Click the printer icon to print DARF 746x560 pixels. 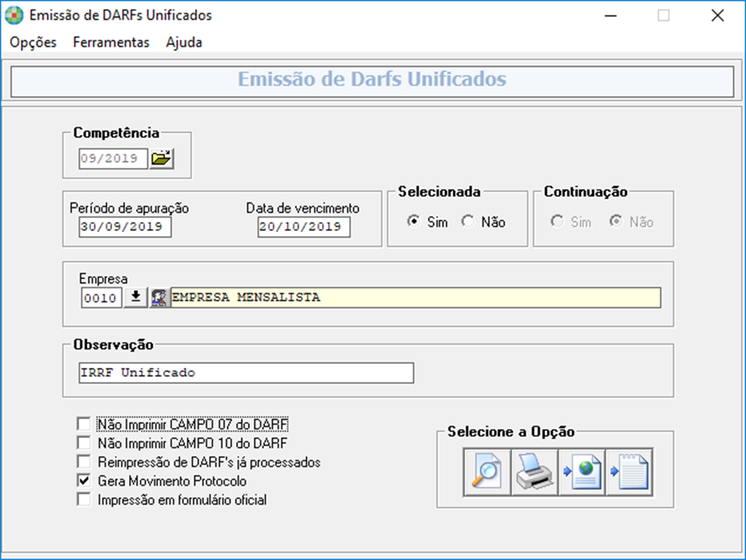(534, 472)
